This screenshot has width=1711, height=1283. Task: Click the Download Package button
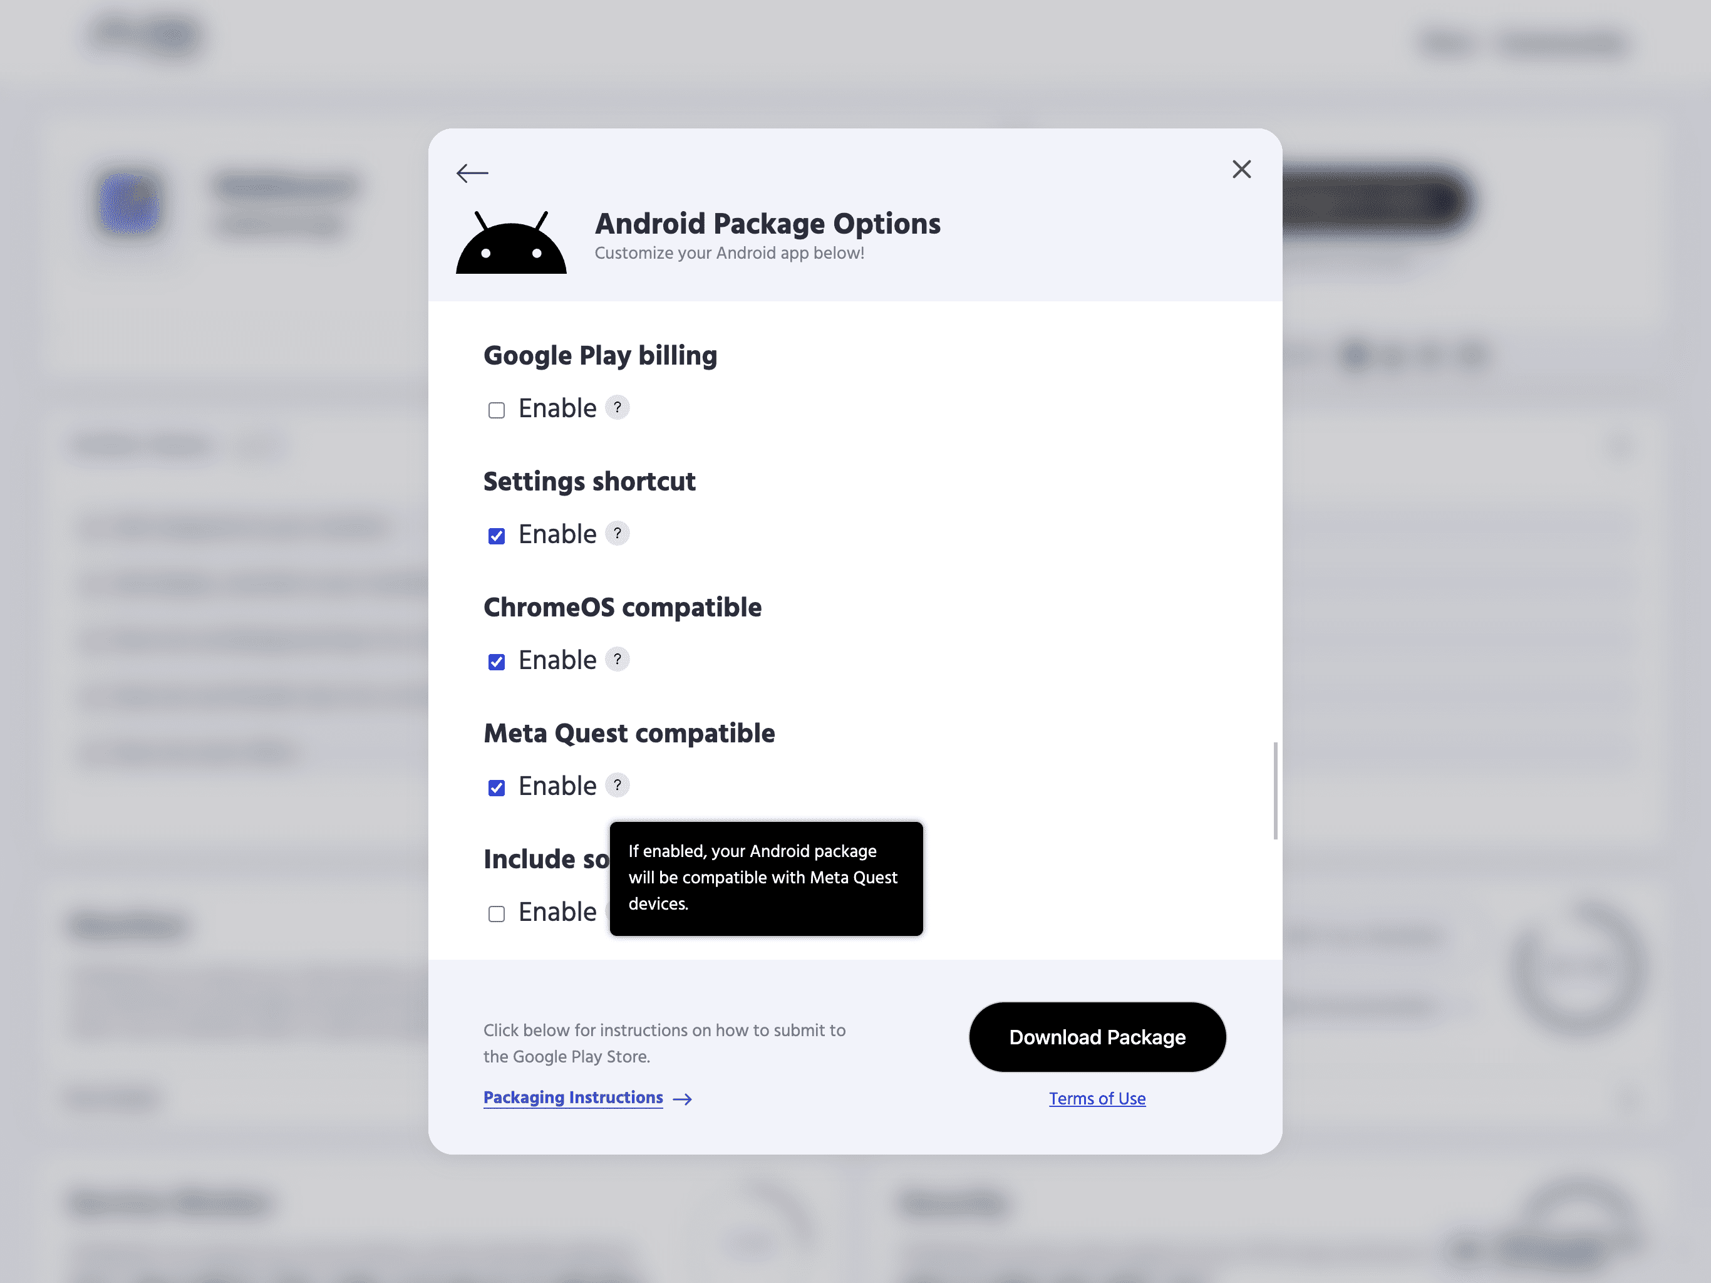pyautogui.click(x=1098, y=1036)
